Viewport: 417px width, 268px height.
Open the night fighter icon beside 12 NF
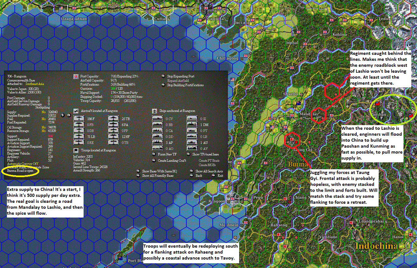(113, 137)
